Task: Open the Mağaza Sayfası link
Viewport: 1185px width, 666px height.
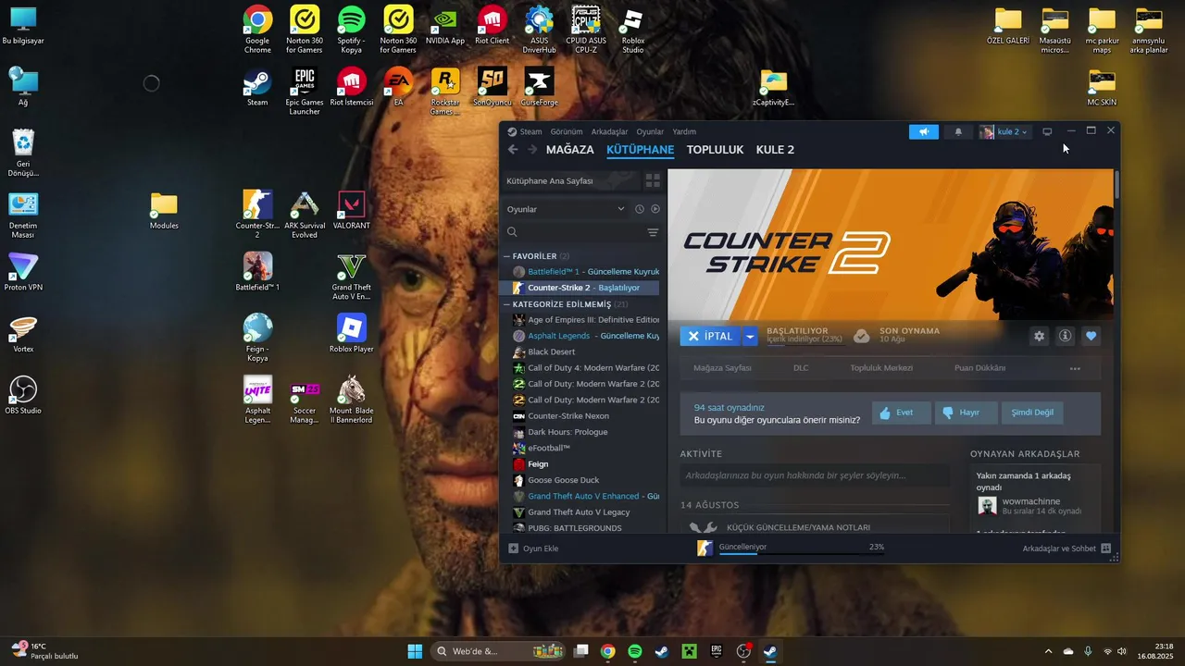Action: 722,368
